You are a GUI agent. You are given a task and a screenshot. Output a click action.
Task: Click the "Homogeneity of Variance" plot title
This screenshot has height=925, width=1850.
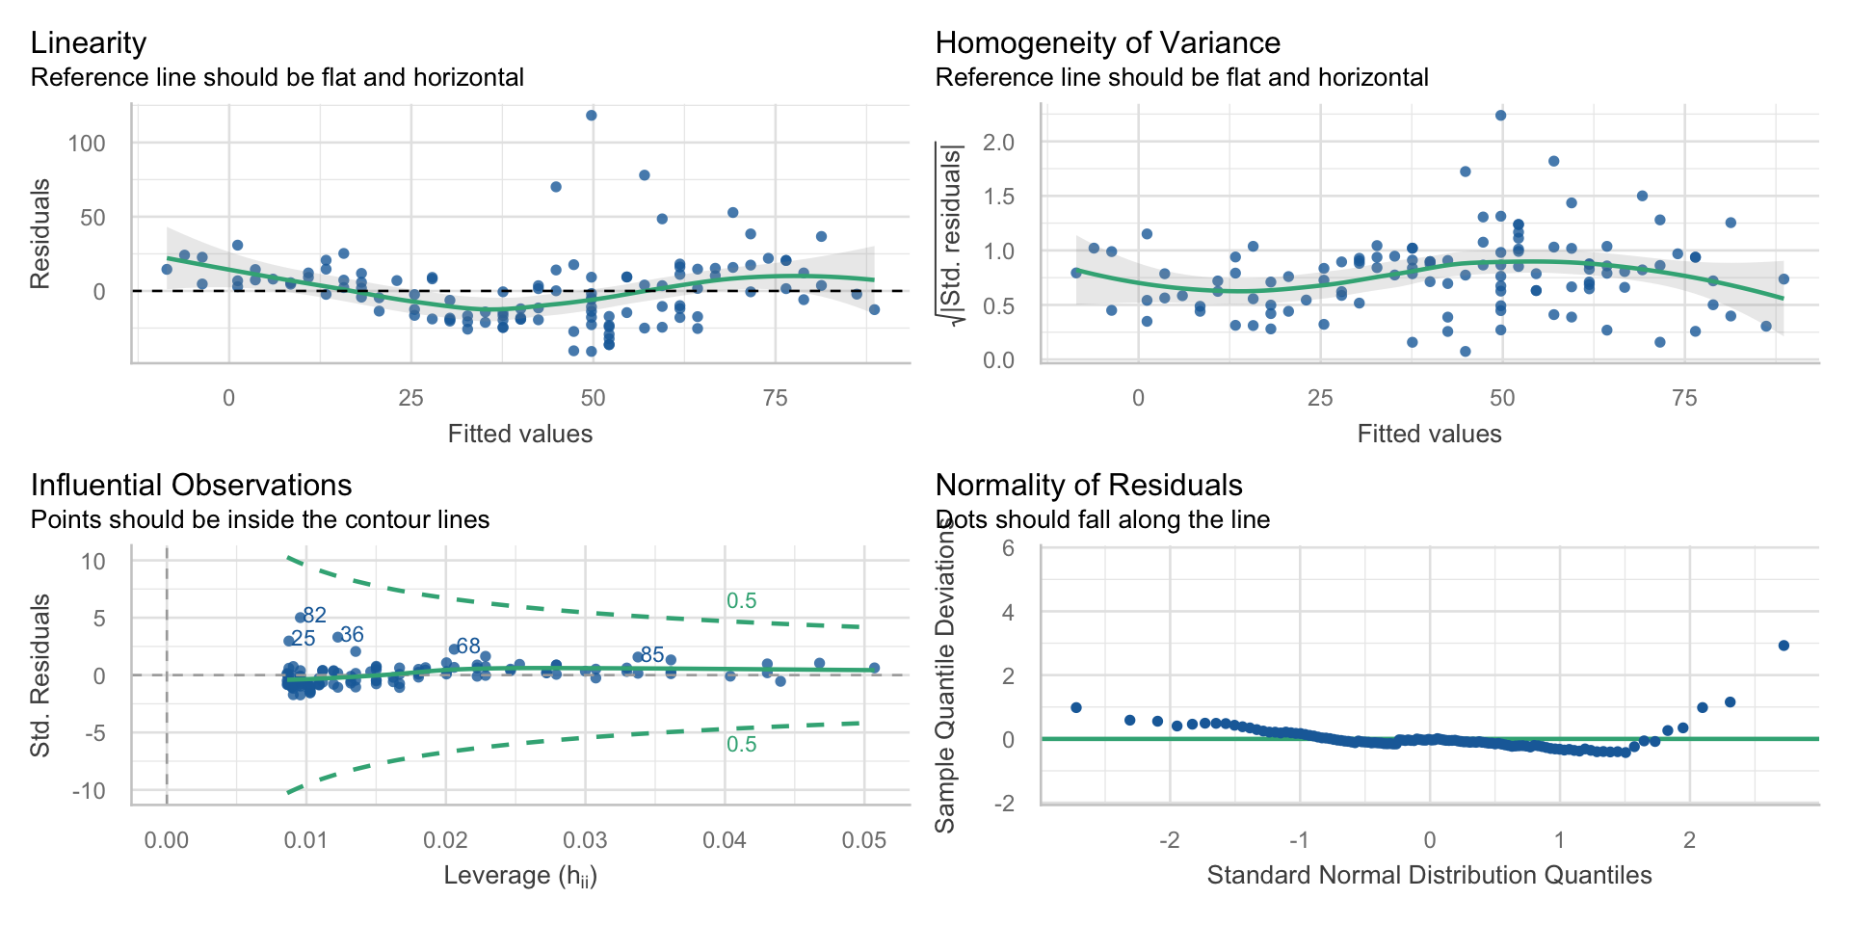point(1107,43)
